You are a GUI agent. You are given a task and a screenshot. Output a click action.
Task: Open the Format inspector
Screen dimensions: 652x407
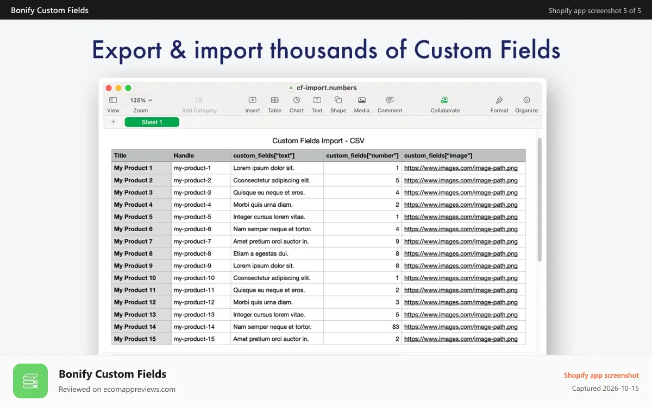tap(499, 100)
